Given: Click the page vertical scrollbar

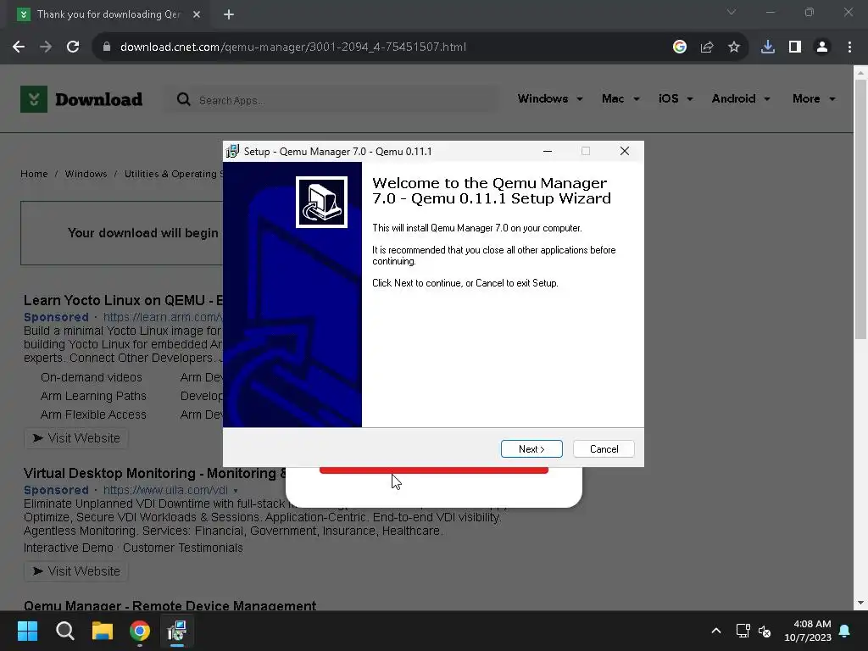Looking at the screenshot, I should pyautogui.click(x=860, y=210).
